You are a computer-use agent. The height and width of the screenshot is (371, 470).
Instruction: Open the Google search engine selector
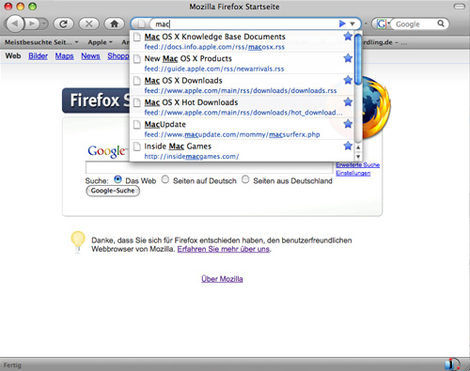pos(382,23)
